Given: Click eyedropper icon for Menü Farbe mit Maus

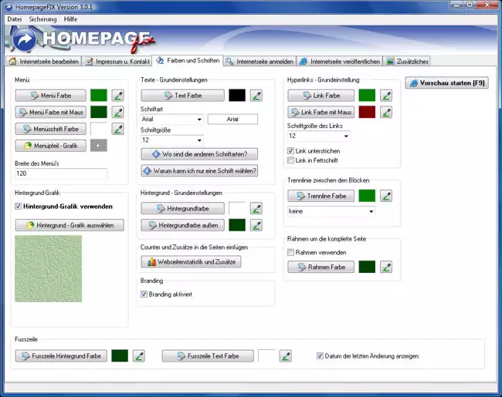Looking at the screenshot, I should pyautogui.click(x=118, y=113).
